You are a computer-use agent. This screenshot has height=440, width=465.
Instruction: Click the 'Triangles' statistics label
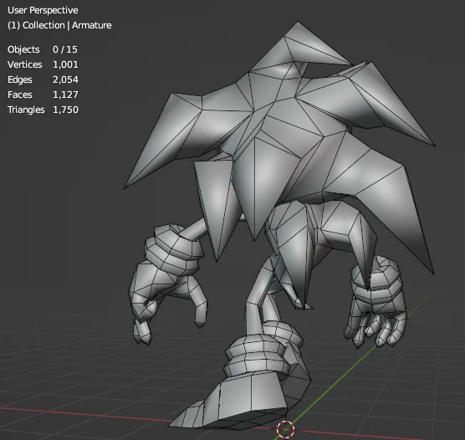click(x=26, y=110)
